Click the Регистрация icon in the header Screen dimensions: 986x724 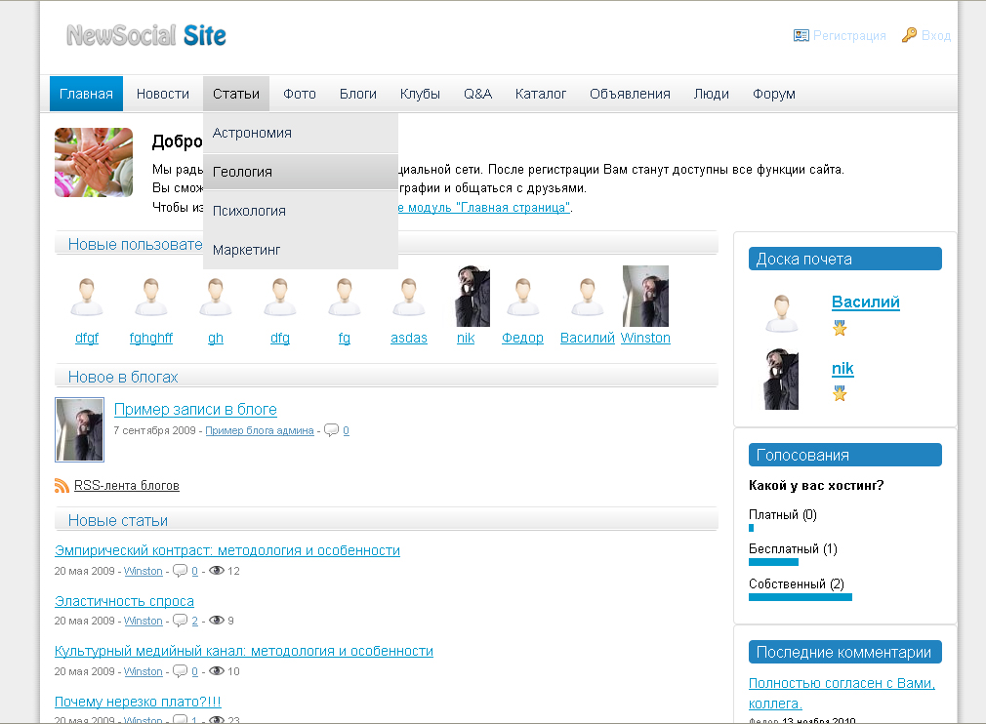tap(801, 35)
